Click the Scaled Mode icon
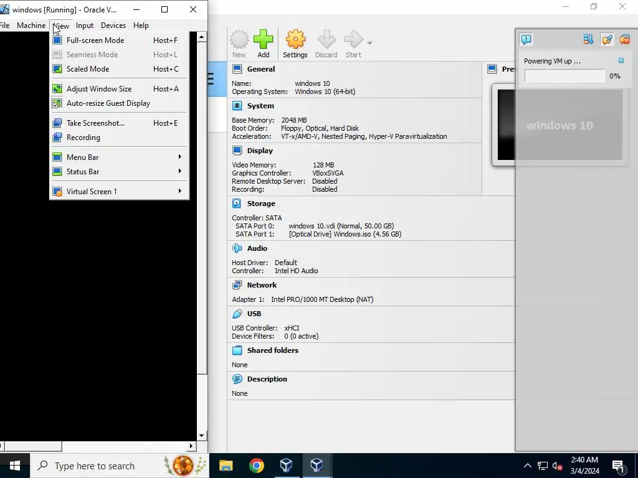 point(57,68)
